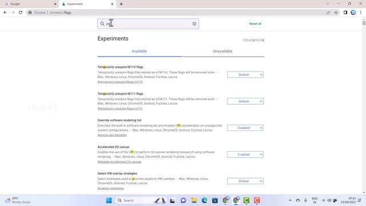Open the #disable-accelerated-2d-canvas link

point(120,162)
